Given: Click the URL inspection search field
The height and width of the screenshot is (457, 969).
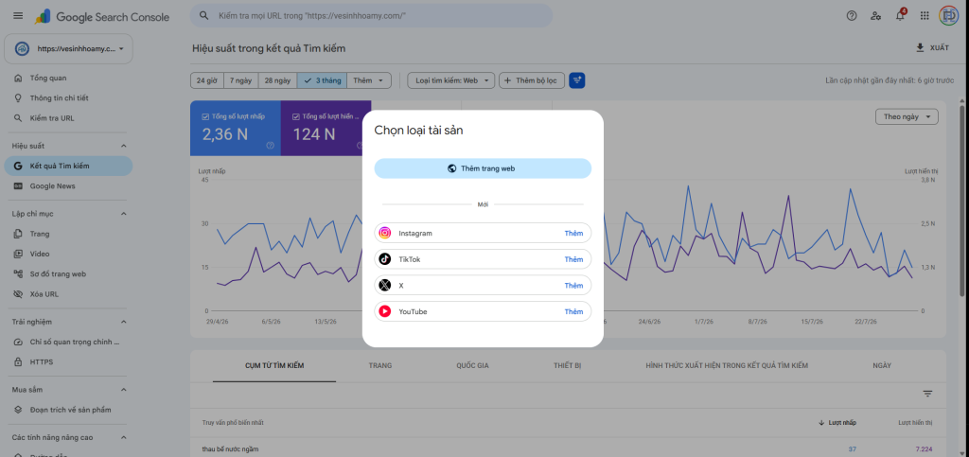Looking at the screenshot, I should [371, 16].
